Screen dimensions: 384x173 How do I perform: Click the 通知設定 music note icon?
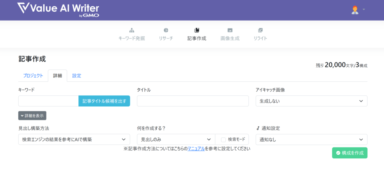[x=258, y=128]
